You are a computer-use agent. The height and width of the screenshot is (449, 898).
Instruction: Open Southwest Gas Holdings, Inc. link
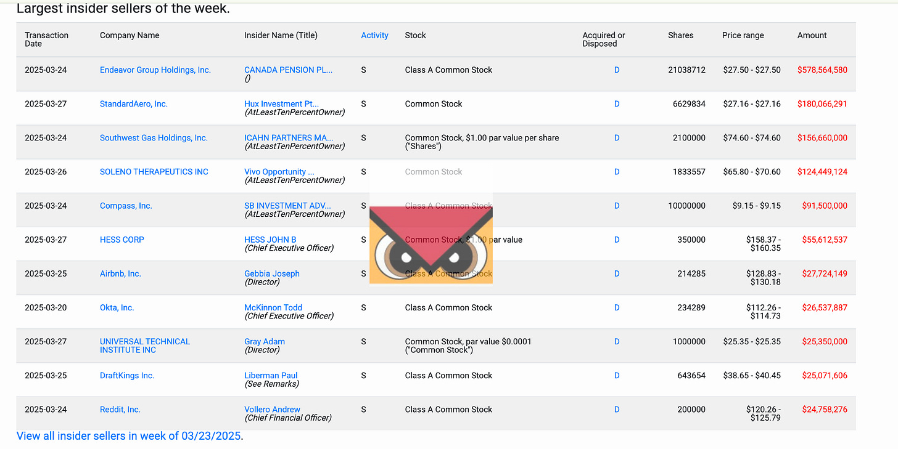[x=154, y=138]
